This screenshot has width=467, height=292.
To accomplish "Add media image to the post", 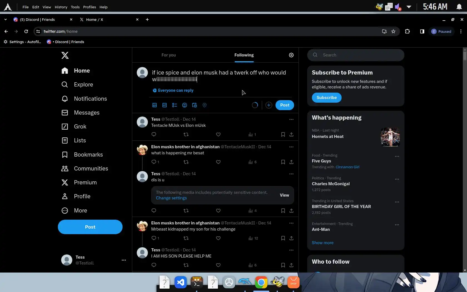I will tap(155, 105).
